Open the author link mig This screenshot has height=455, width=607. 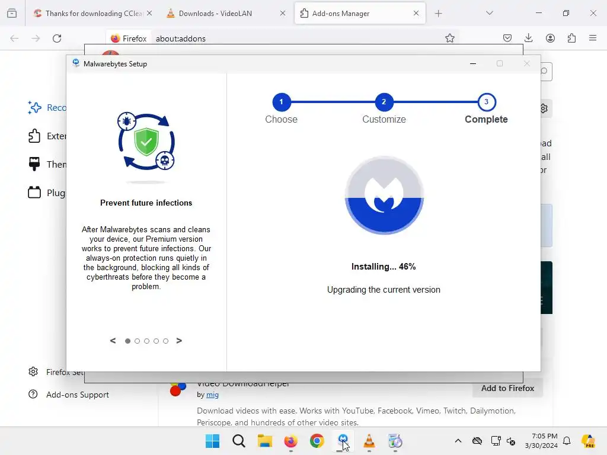[213, 395]
